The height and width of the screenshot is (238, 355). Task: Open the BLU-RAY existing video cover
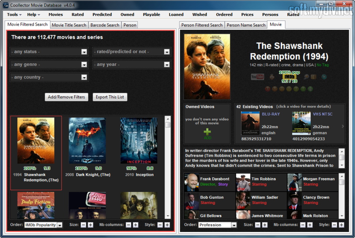[250, 123]
